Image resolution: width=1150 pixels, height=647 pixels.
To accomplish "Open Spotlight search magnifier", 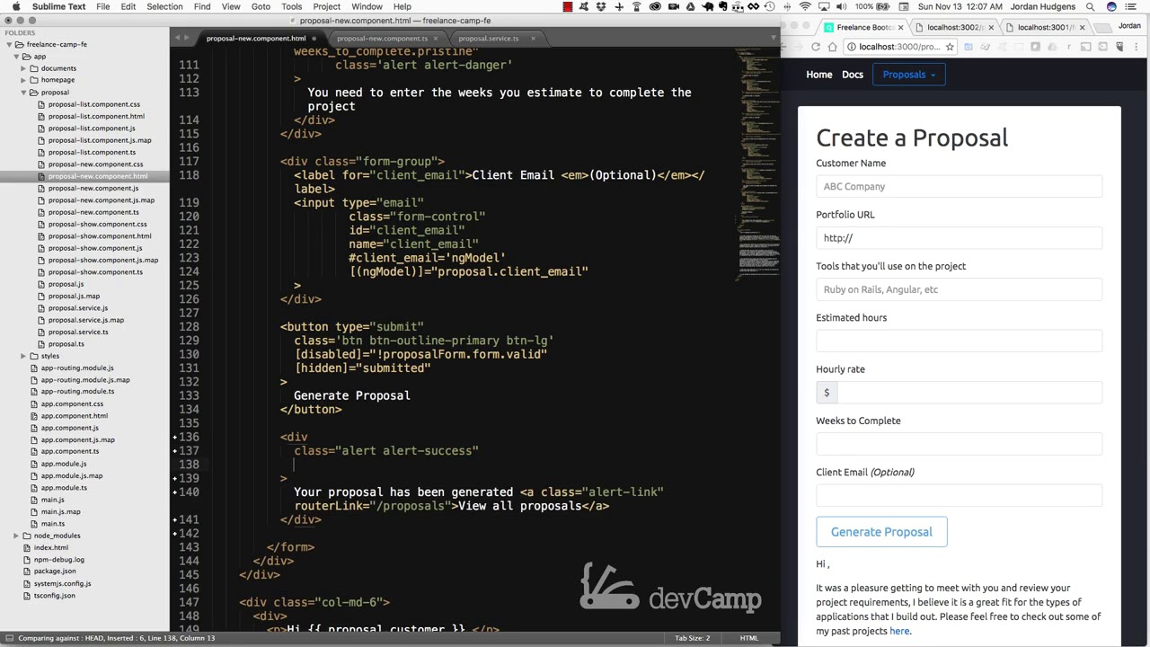I will tap(1090, 6).
